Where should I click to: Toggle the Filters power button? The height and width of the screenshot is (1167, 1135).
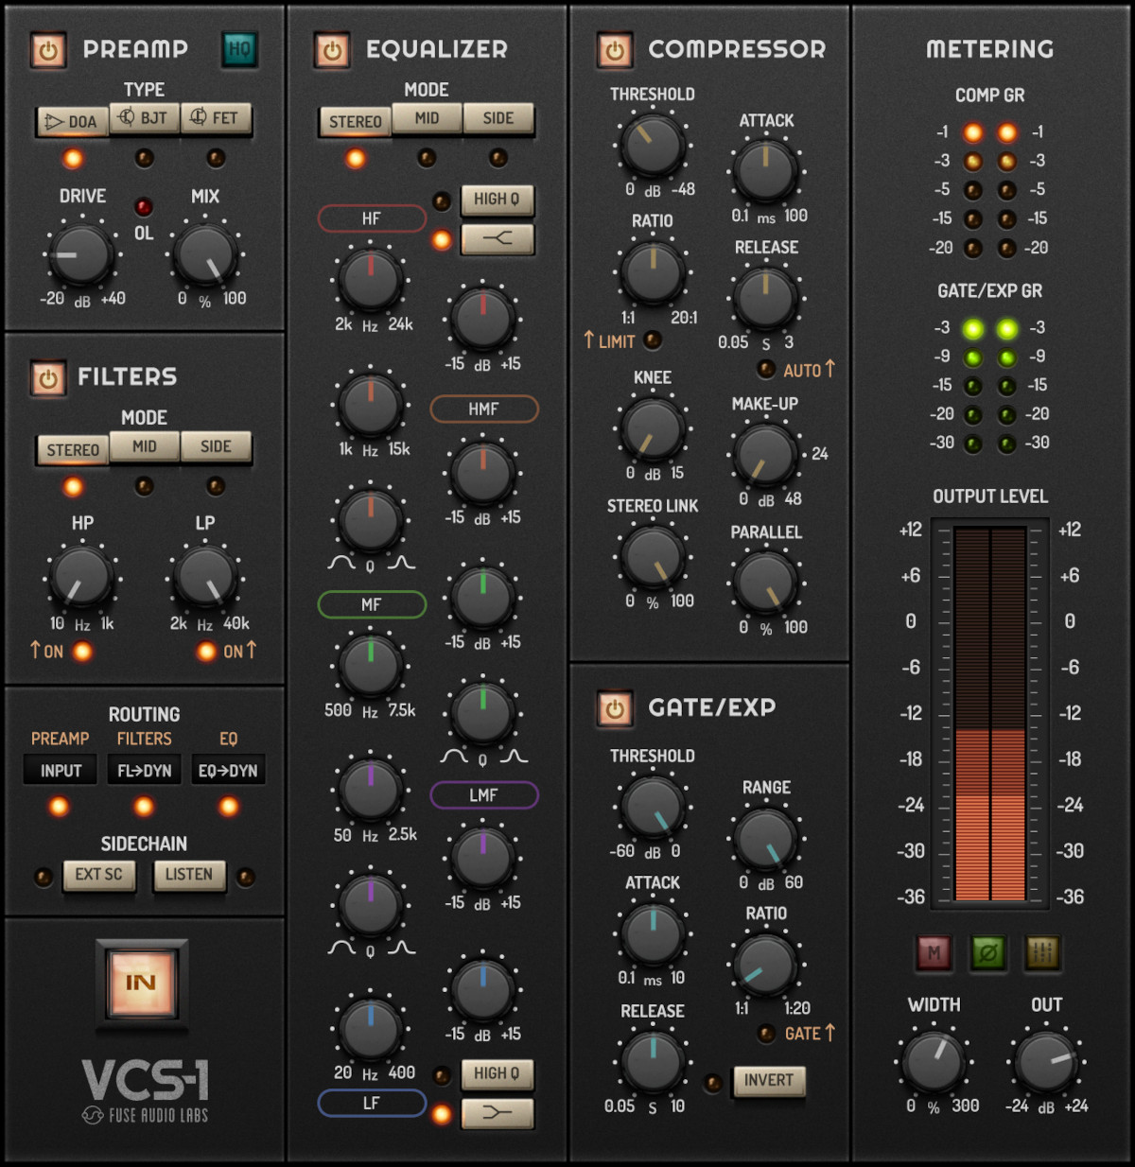[x=48, y=377]
